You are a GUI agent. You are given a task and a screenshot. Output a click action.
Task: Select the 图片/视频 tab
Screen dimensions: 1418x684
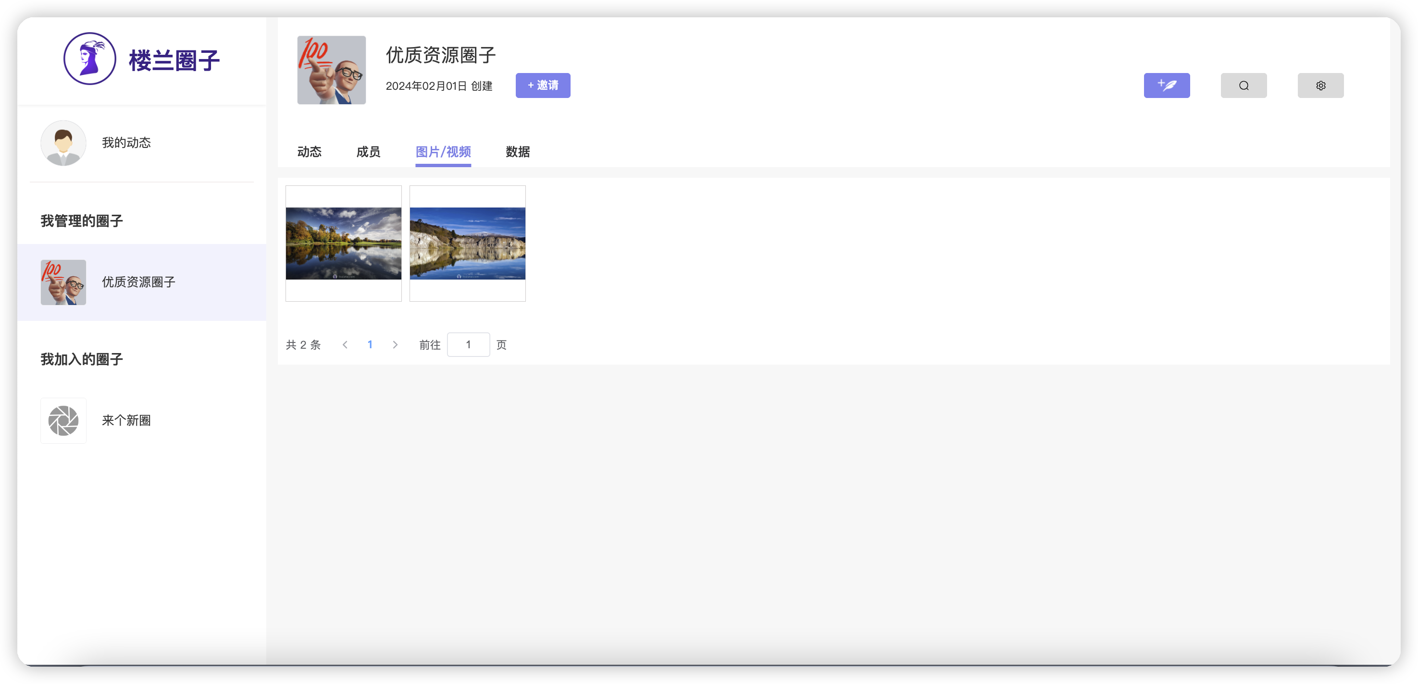(x=443, y=152)
